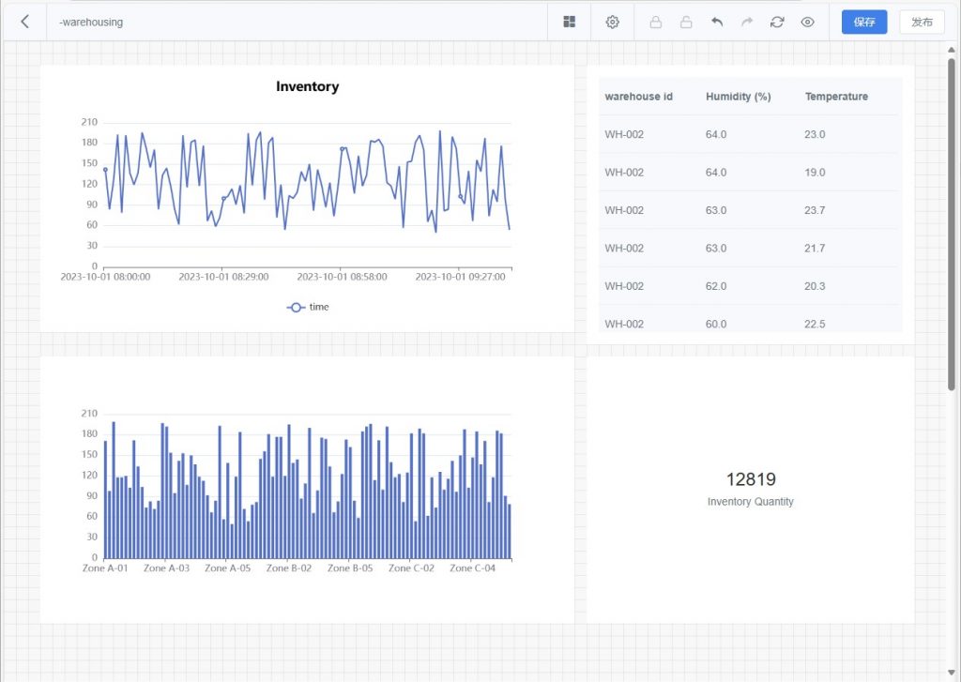Click the back arrow icon
The image size is (961, 682).
coord(24,22)
